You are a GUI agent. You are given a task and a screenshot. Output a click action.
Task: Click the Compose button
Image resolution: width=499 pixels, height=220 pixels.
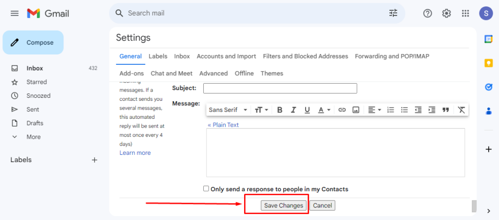coord(33,43)
